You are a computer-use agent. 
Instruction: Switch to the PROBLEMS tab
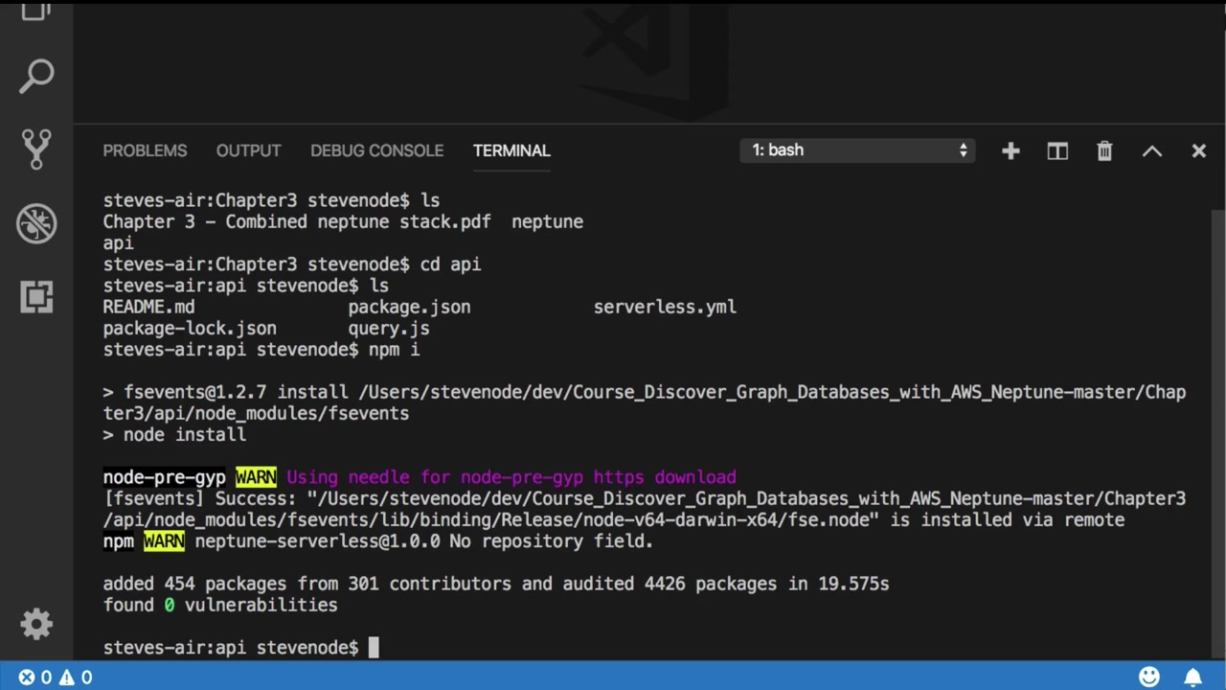(x=145, y=150)
